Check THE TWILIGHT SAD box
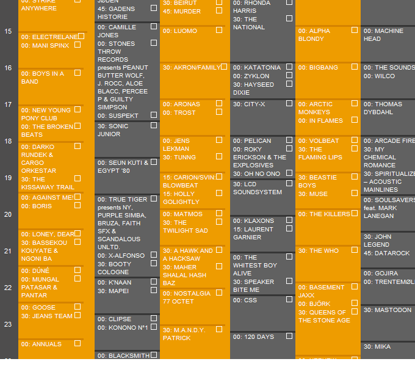The height and width of the screenshot is (367, 415). coord(219,222)
